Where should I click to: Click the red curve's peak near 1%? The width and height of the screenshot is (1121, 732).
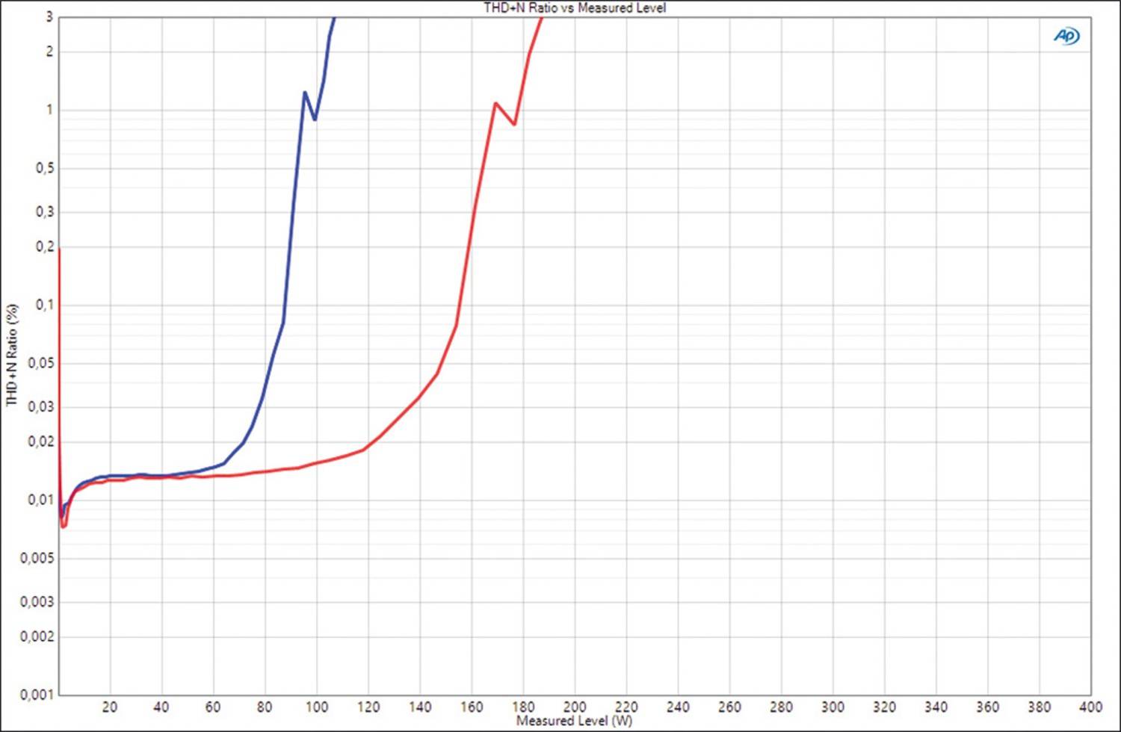pos(495,103)
